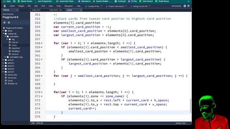Open CodingJS bookmark

(120, 1)
